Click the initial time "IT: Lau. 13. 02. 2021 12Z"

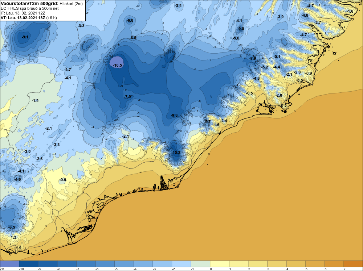[x=23, y=13]
